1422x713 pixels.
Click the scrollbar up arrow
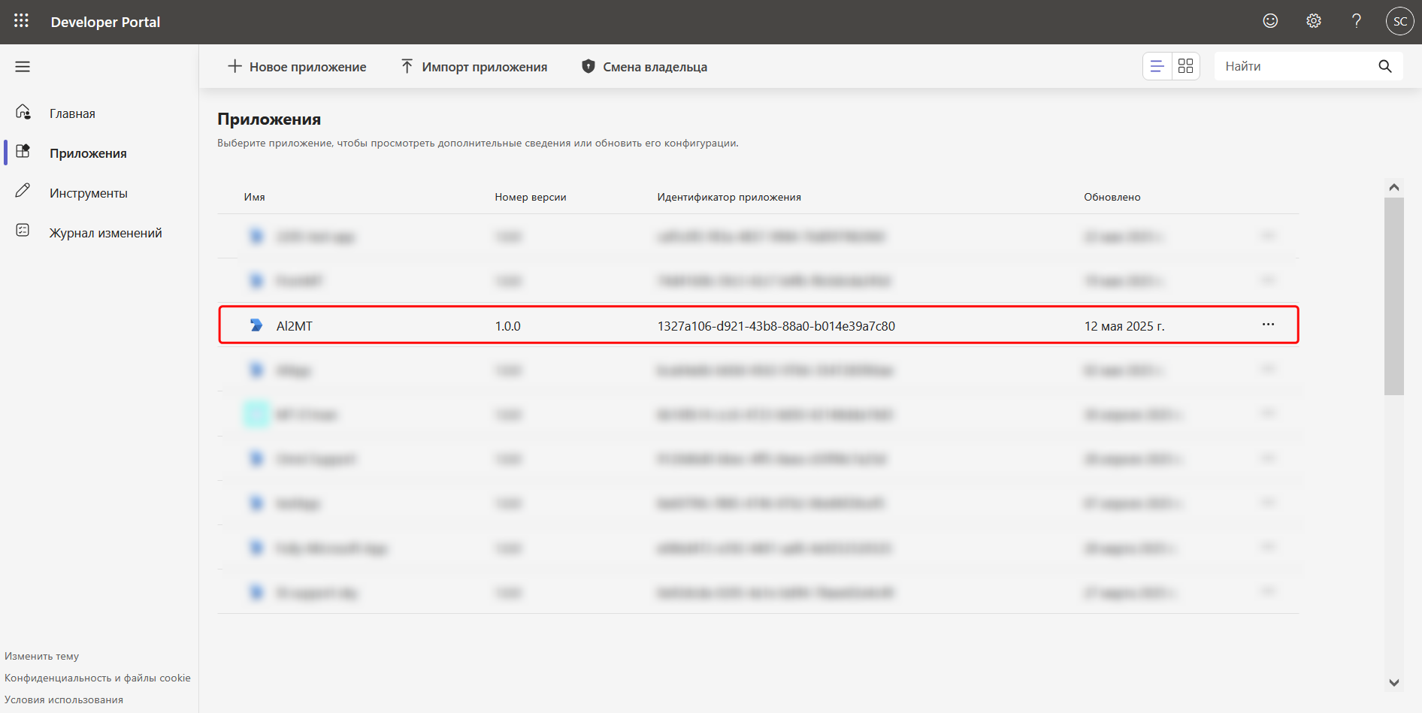click(x=1394, y=187)
